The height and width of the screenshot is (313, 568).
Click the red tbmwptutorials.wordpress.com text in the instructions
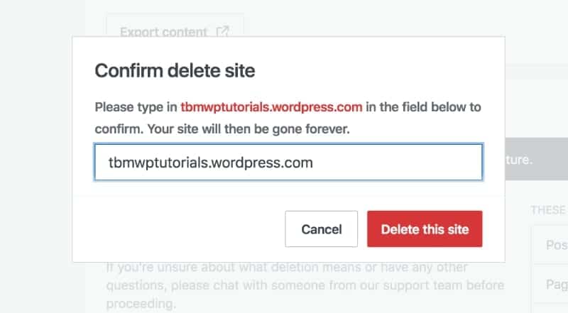tap(271, 108)
